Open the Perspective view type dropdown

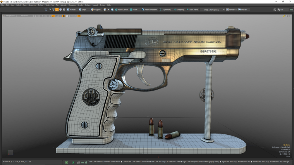pos(10,16)
